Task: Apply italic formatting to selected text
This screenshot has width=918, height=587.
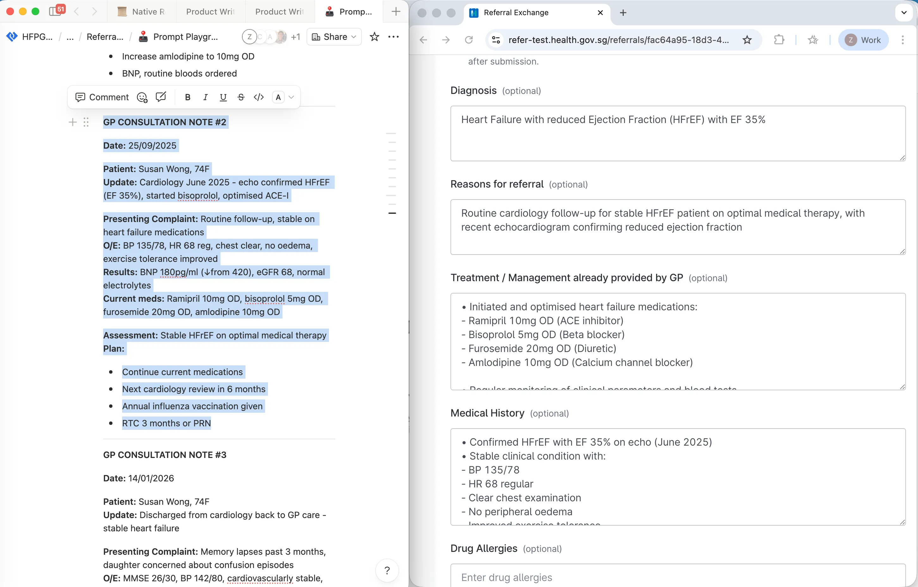Action: (x=205, y=97)
